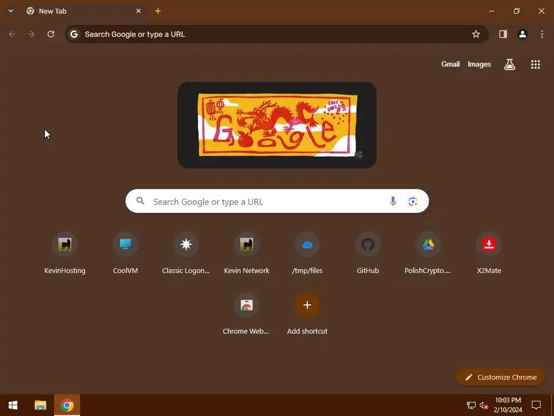Open the Windows Start menu
Viewport: 554px width, 416px height.
[x=13, y=405]
